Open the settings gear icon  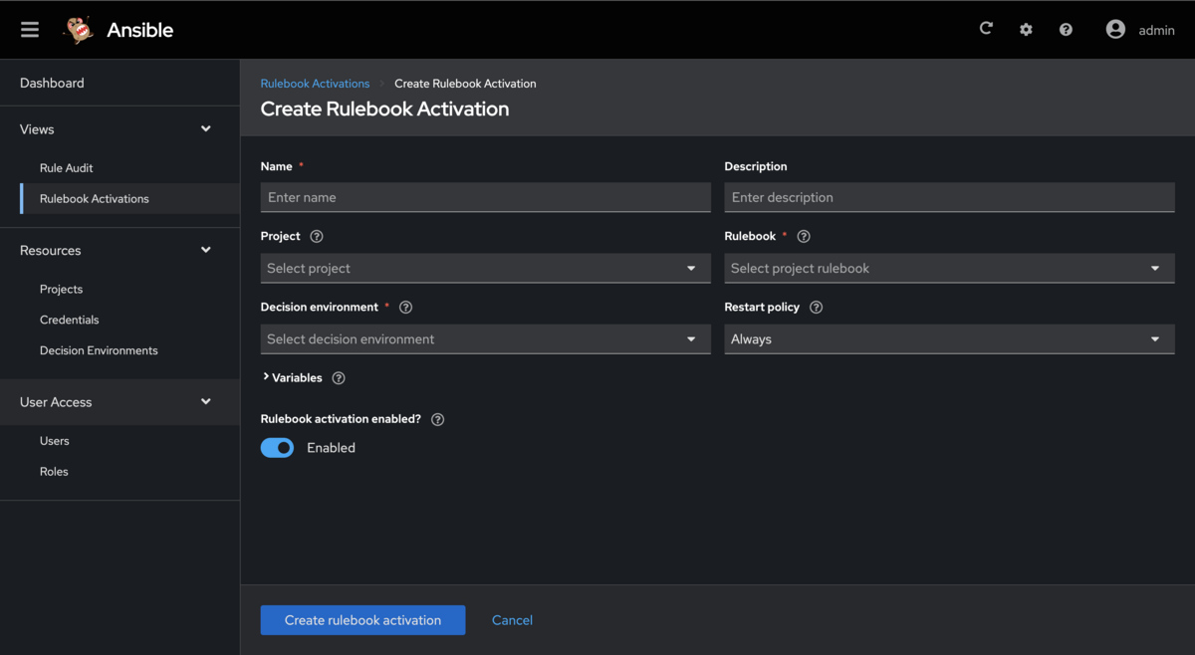pyautogui.click(x=1026, y=29)
